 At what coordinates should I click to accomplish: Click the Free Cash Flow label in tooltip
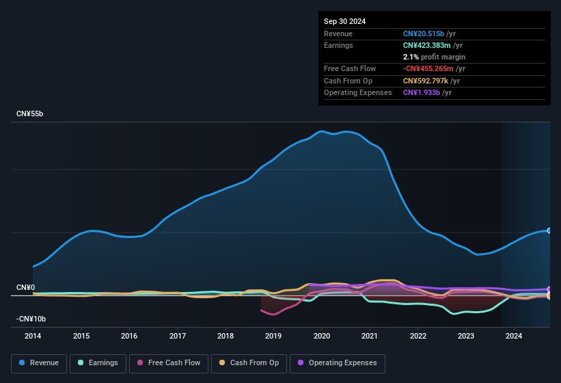tap(350, 68)
